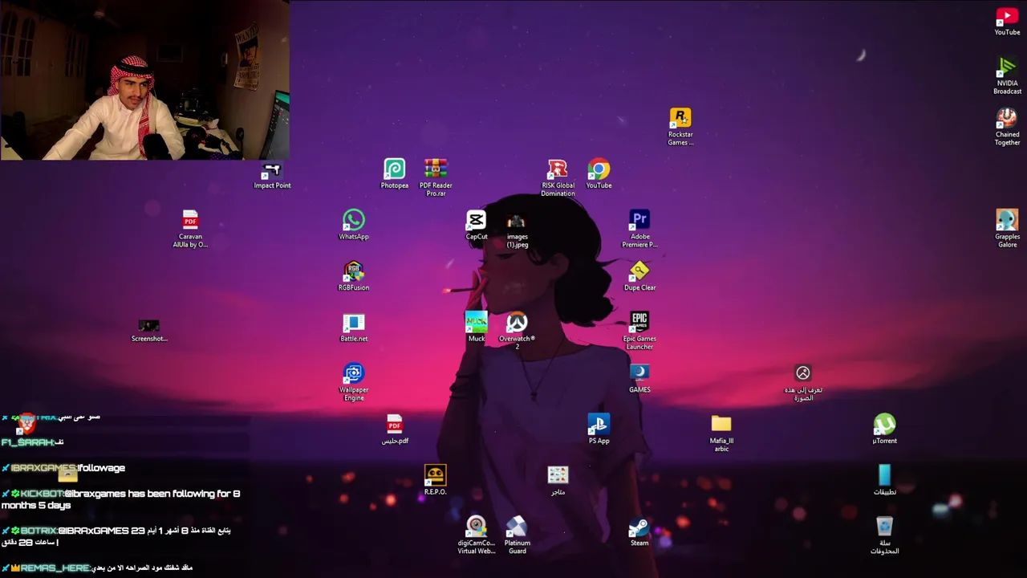Open the Steam desktop shortcut
1027x578 pixels.
pos(639,531)
